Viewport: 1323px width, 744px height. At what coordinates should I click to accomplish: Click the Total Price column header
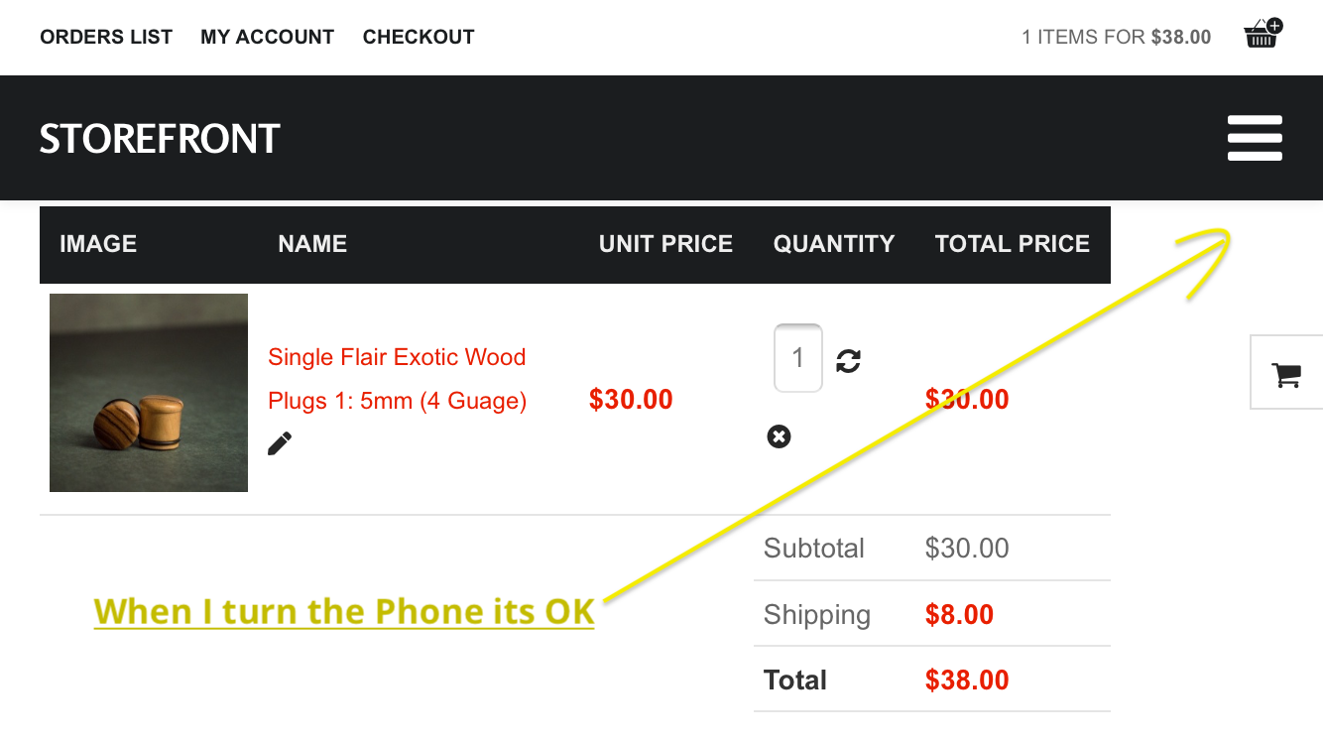(x=1012, y=244)
